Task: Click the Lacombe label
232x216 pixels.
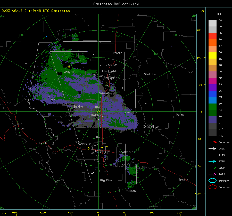Action: 111,64
